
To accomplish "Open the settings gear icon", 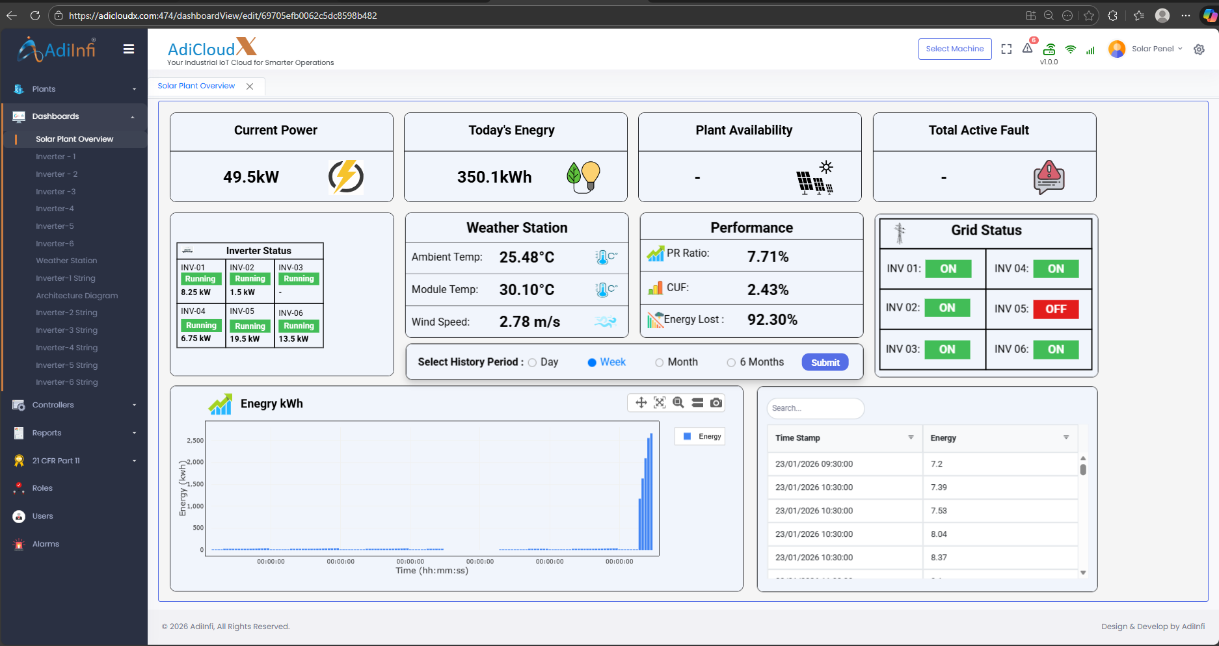I will [x=1199, y=49].
